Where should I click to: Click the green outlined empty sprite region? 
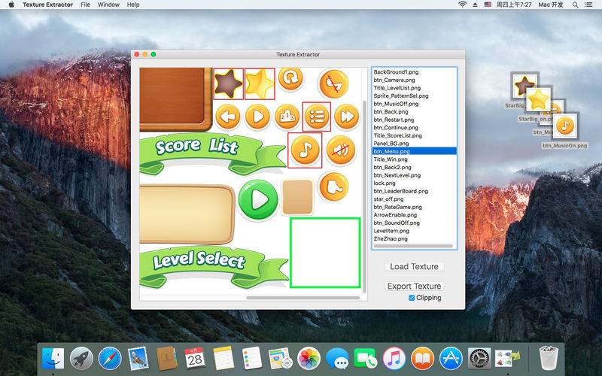[325, 253]
